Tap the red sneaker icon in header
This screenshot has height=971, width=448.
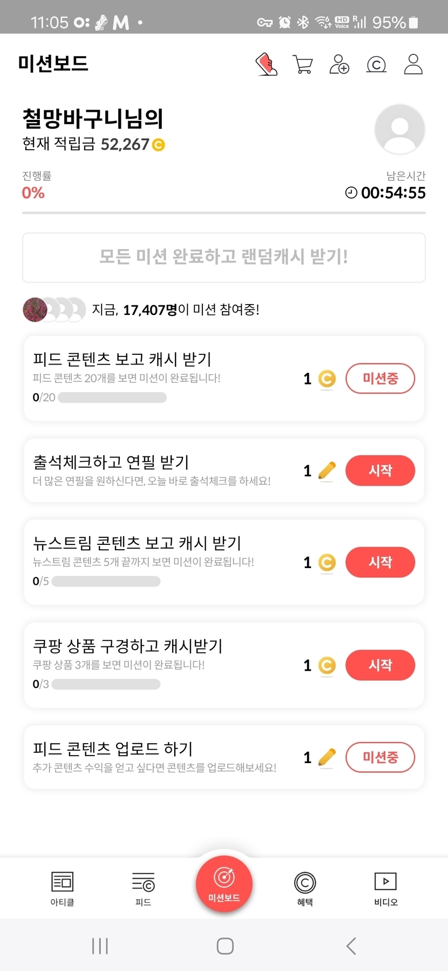tap(266, 64)
